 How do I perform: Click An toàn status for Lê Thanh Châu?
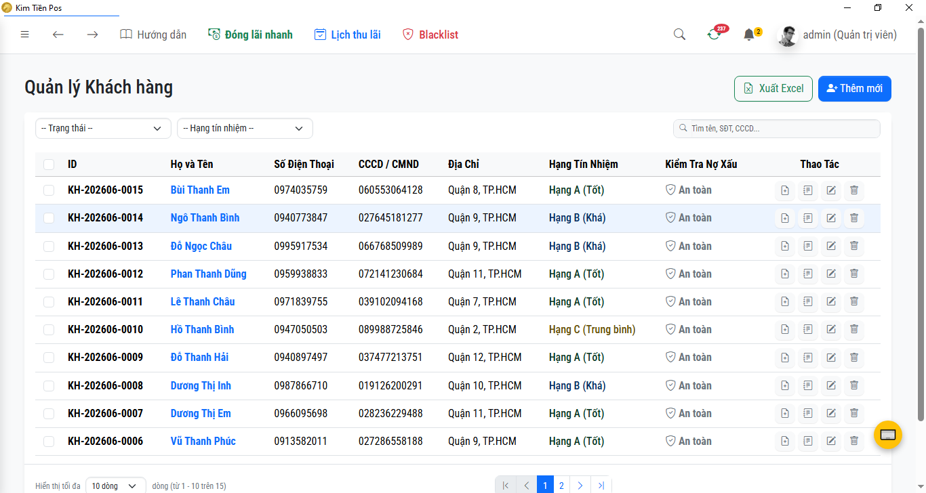(689, 301)
